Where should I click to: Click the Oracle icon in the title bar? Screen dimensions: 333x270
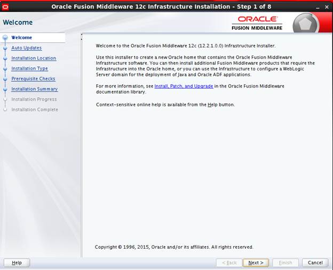[x=5, y=6]
